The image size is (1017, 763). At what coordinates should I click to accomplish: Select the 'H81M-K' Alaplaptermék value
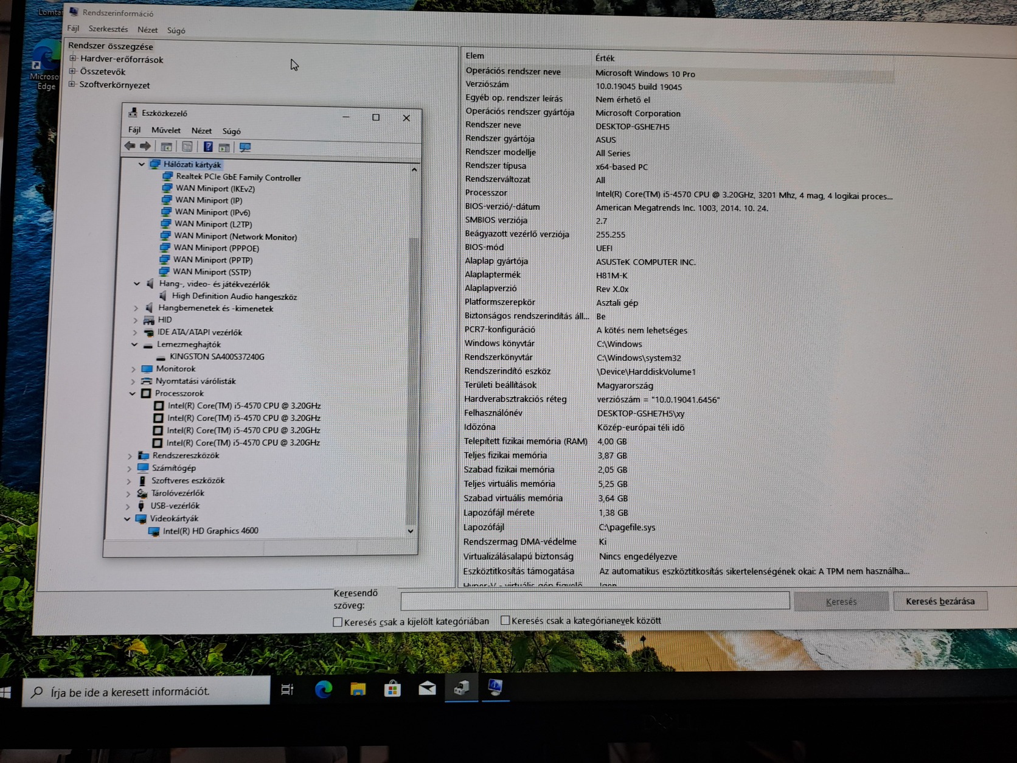[612, 276]
